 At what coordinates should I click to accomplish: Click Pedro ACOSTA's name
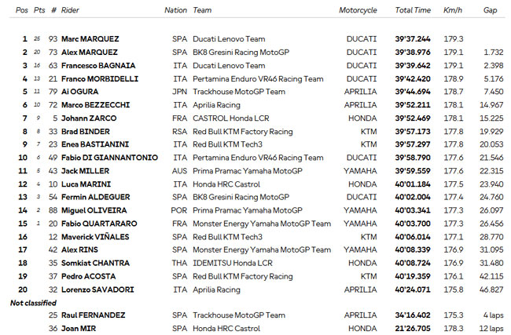click(88, 276)
